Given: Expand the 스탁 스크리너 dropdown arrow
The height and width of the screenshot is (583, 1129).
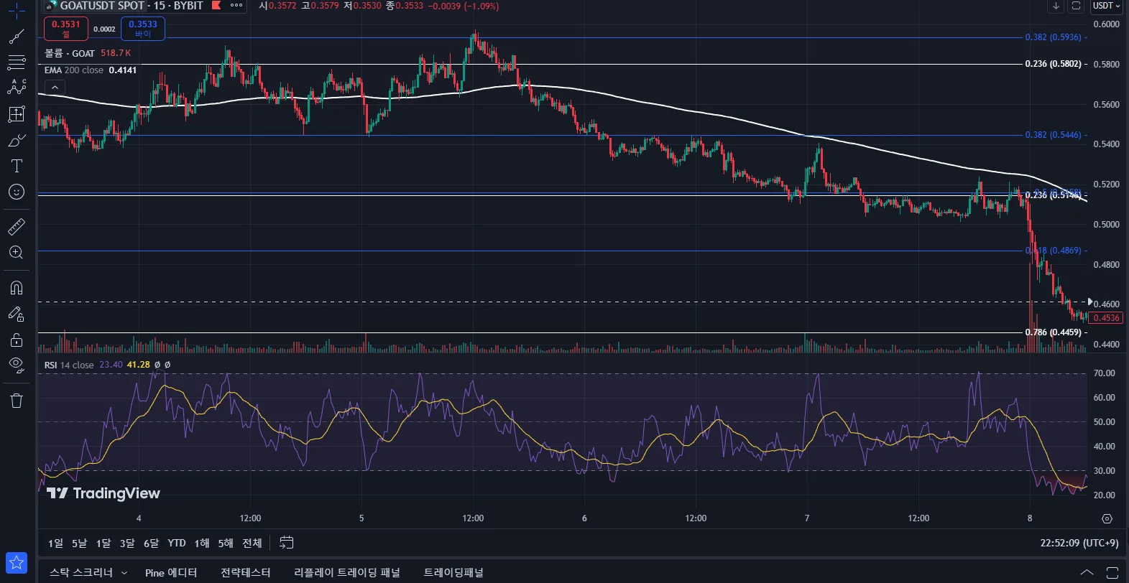Looking at the screenshot, I should coord(124,573).
